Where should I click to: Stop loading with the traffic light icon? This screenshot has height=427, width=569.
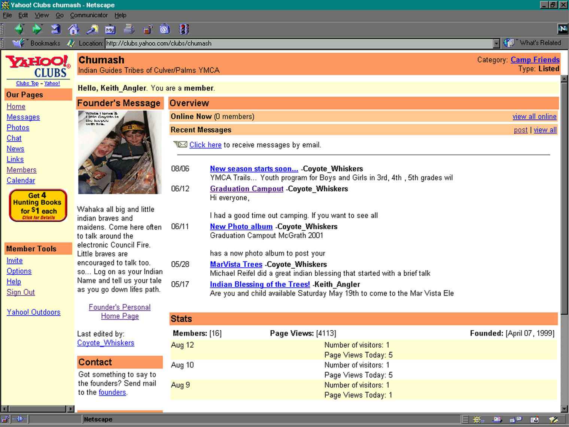184,29
